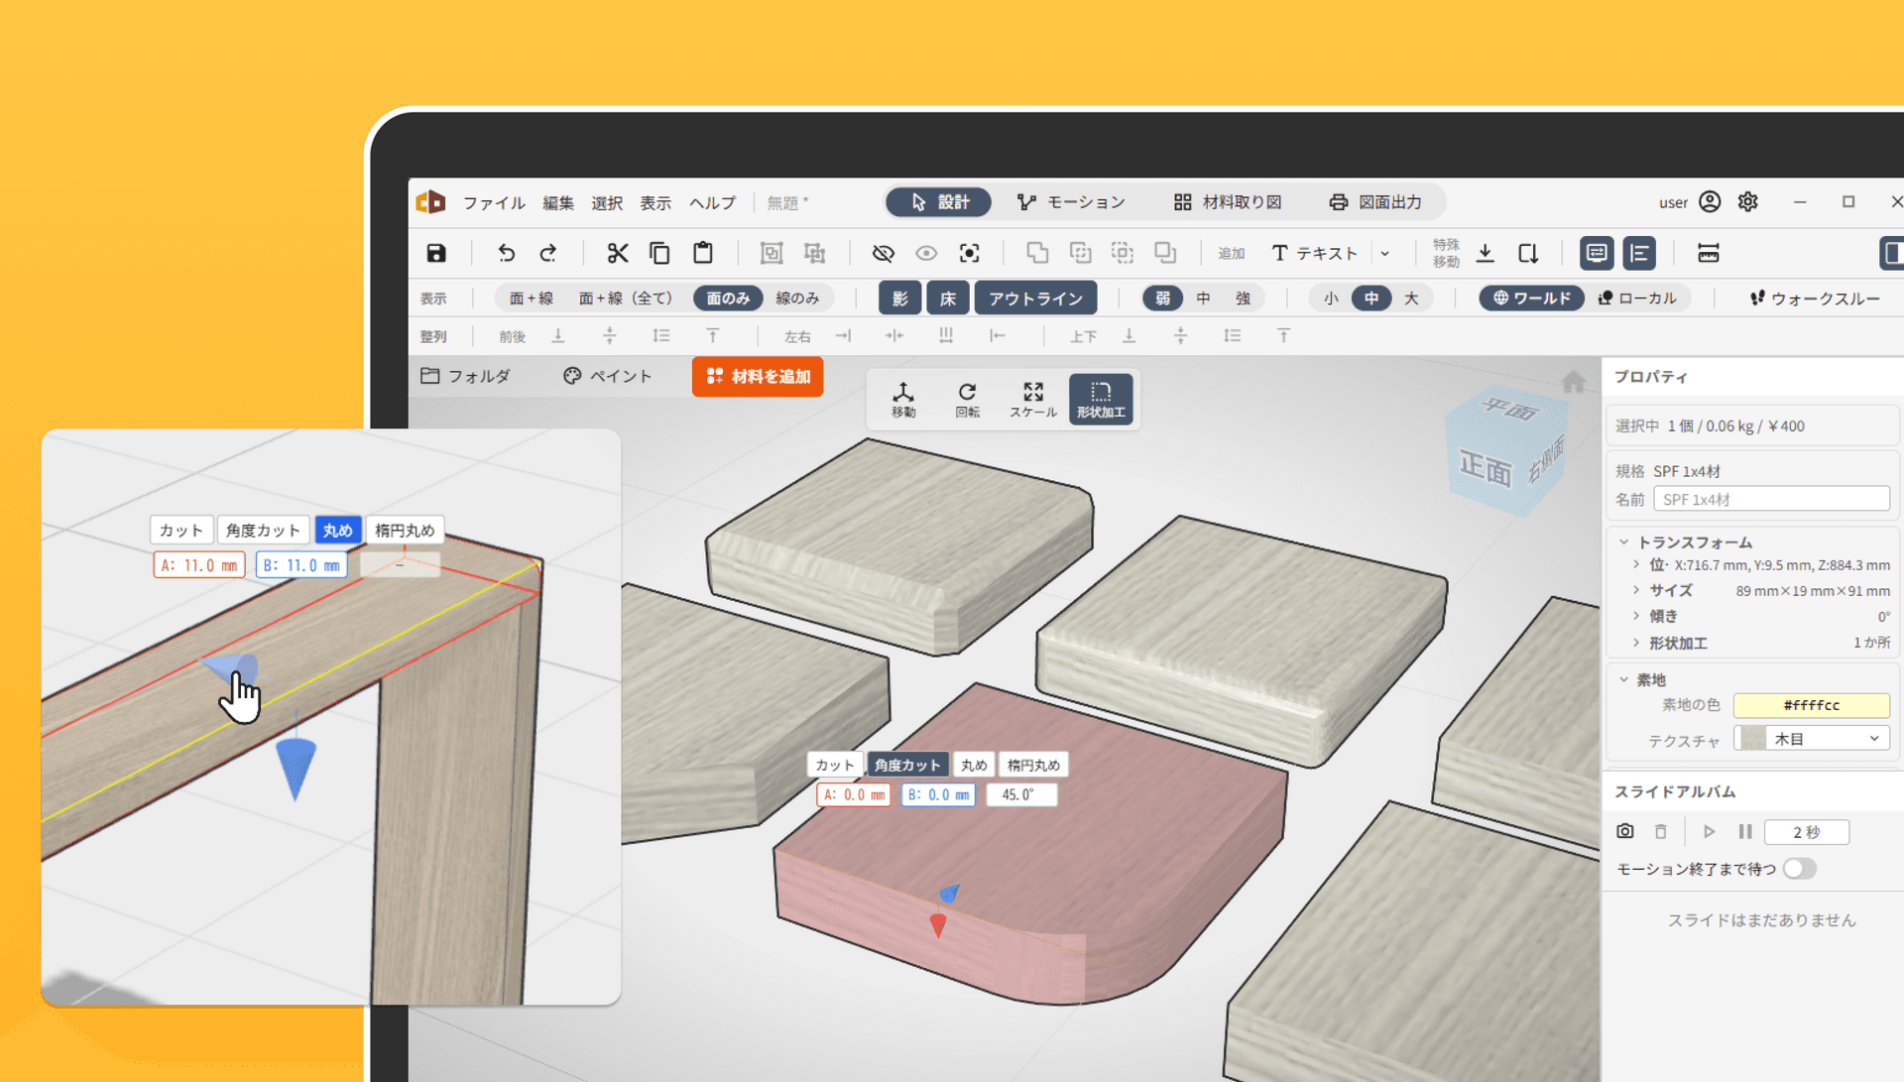Viewport: 1904px width, 1082px height.
Task: Collapse the トランスフォーム section
Action: (1623, 541)
